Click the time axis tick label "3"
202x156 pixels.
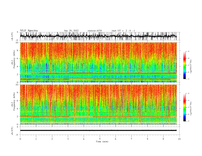point(68,139)
